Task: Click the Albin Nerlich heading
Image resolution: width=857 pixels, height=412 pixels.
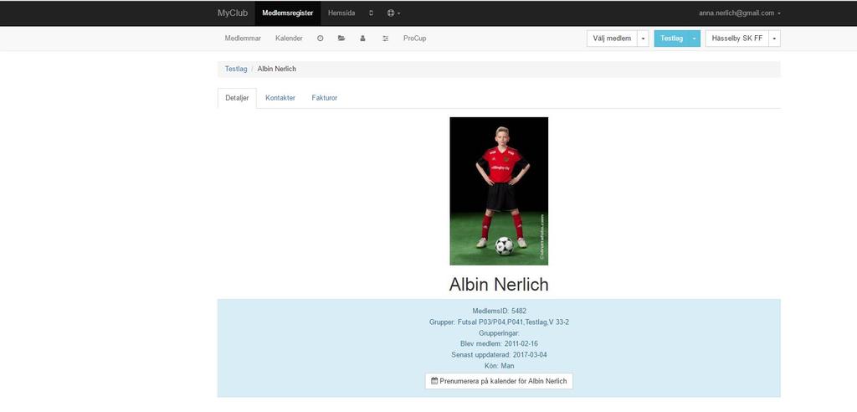Action: coord(499,285)
